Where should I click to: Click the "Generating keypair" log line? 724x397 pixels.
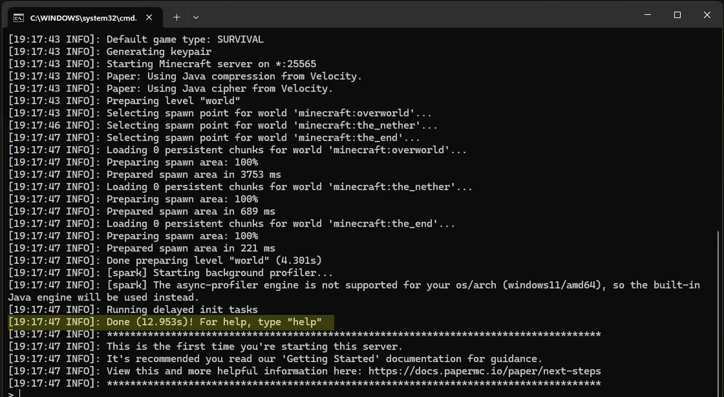[159, 52]
